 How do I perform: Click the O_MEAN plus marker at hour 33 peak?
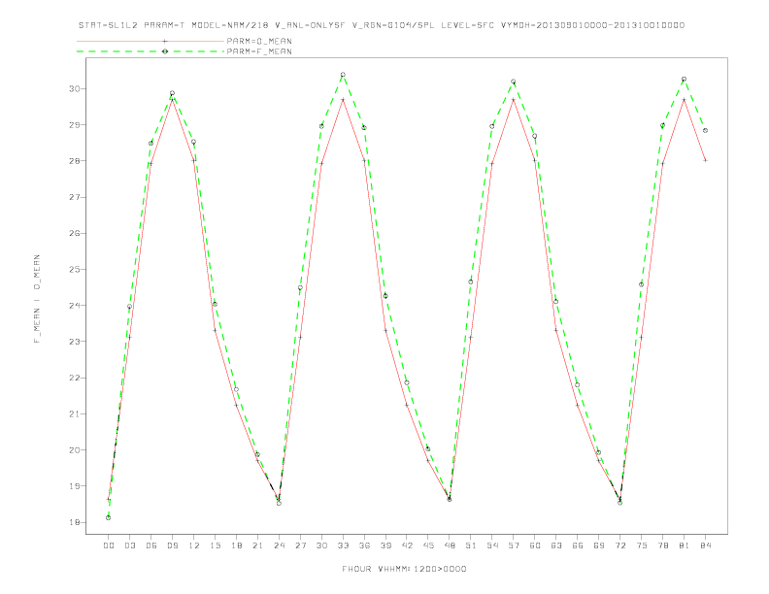pyautogui.click(x=343, y=100)
